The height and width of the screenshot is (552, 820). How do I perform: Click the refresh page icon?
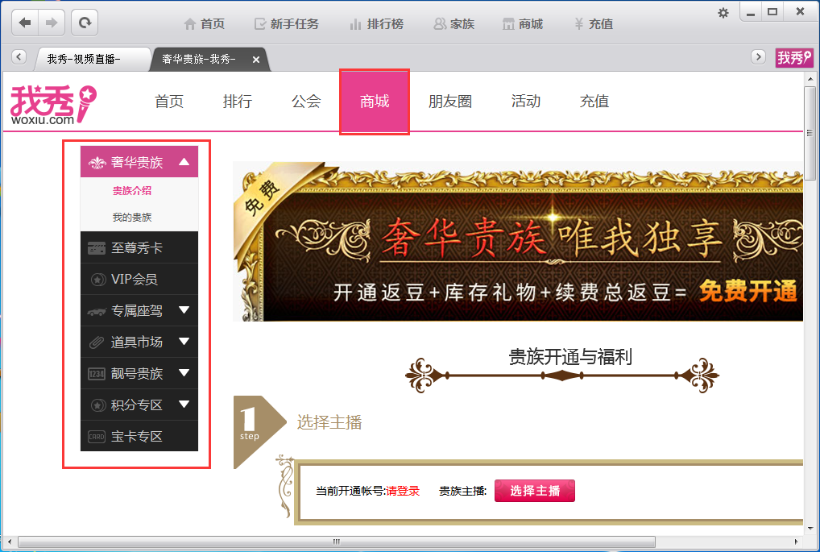click(x=84, y=23)
